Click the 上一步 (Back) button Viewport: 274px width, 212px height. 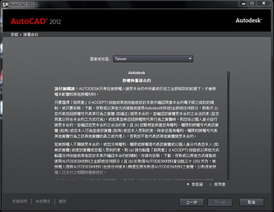click(x=191, y=202)
